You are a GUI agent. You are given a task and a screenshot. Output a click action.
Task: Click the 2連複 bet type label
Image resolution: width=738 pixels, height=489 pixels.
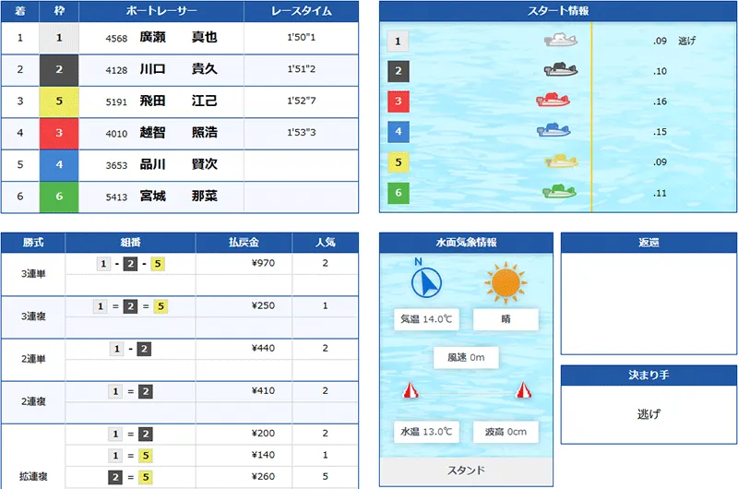point(33,401)
